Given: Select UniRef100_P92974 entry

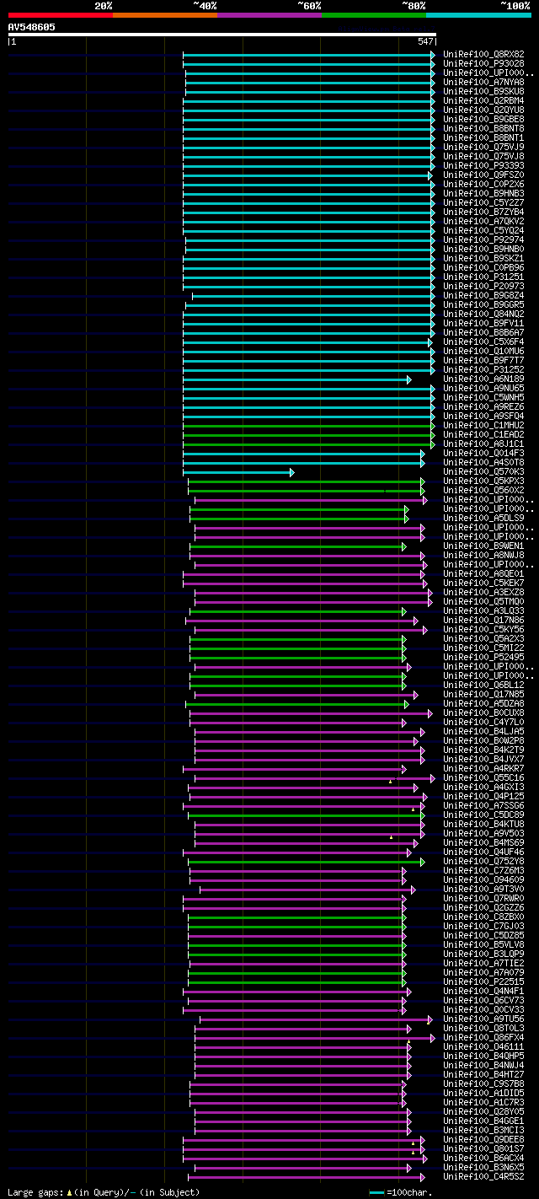Looking at the screenshot, I should (x=483, y=239).
